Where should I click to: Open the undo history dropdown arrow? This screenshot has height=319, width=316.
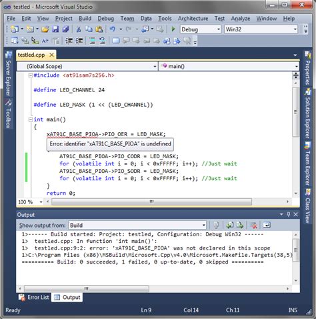click(x=121, y=29)
